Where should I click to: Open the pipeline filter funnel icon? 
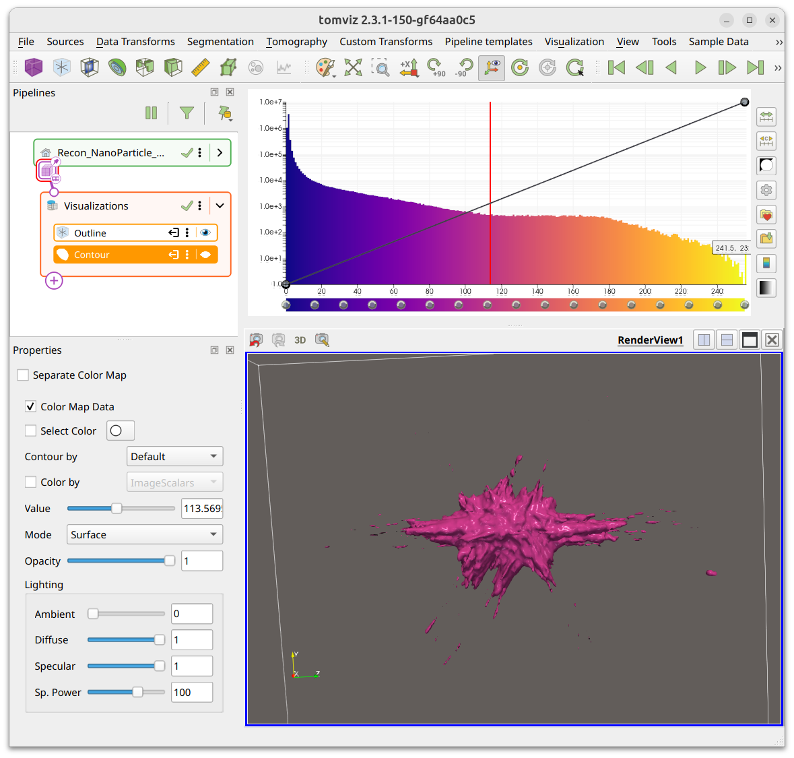click(x=187, y=113)
